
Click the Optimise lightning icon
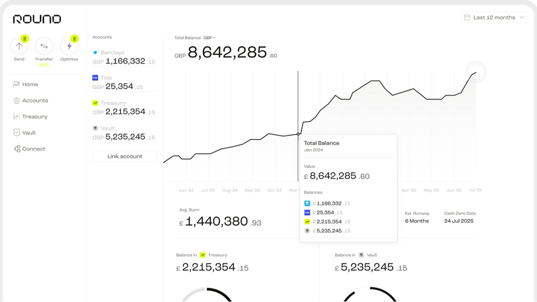[x=69, y=46]
